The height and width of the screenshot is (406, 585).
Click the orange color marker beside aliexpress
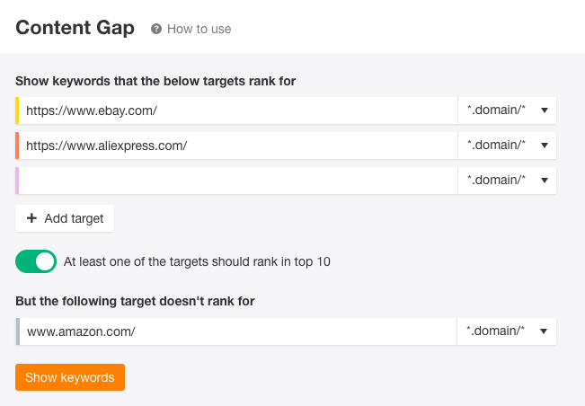coord(17,146)
